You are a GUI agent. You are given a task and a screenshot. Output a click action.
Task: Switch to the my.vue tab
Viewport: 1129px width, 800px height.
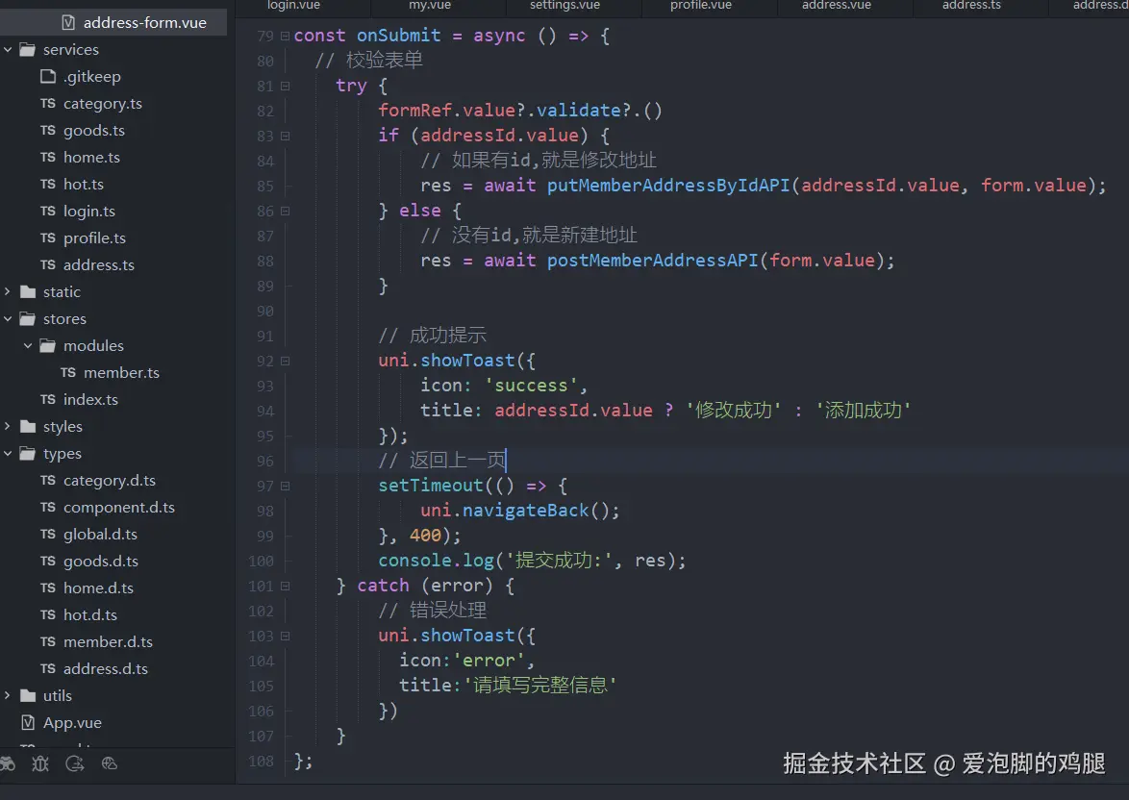(430, 6)
